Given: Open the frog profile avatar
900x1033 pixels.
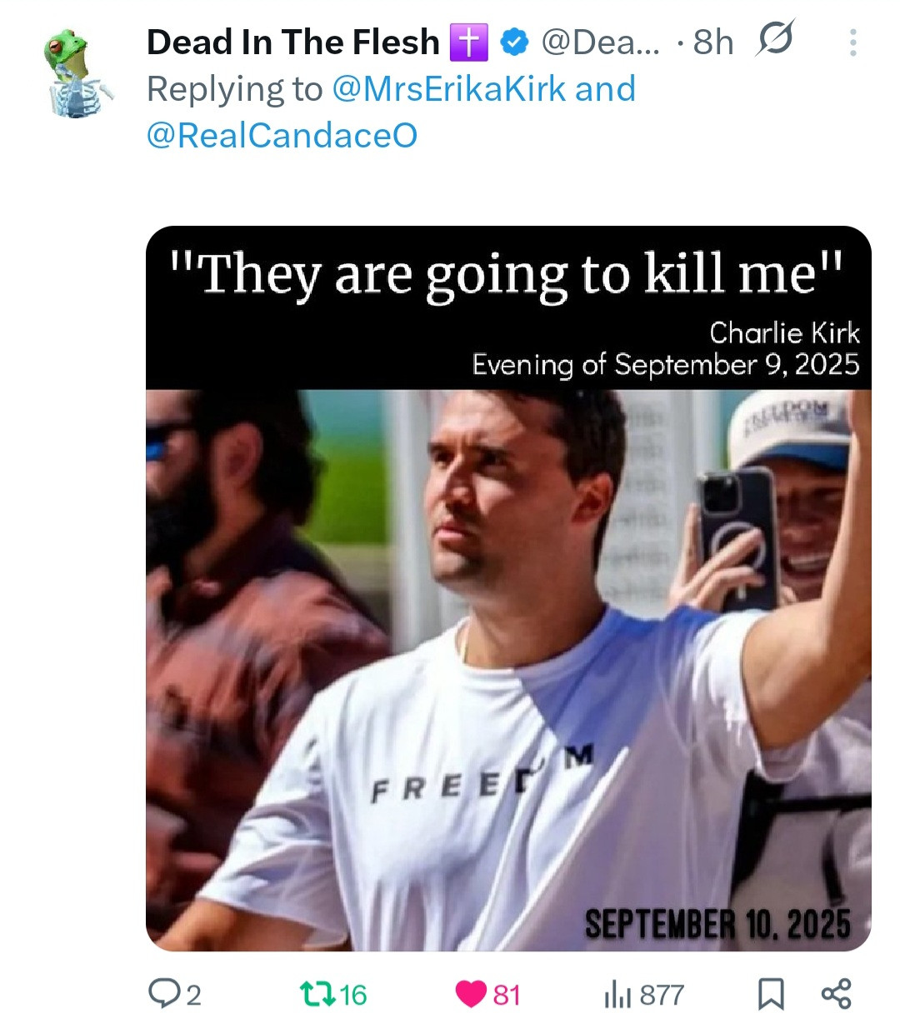Looking at the screenshot, I should [75, 73].
